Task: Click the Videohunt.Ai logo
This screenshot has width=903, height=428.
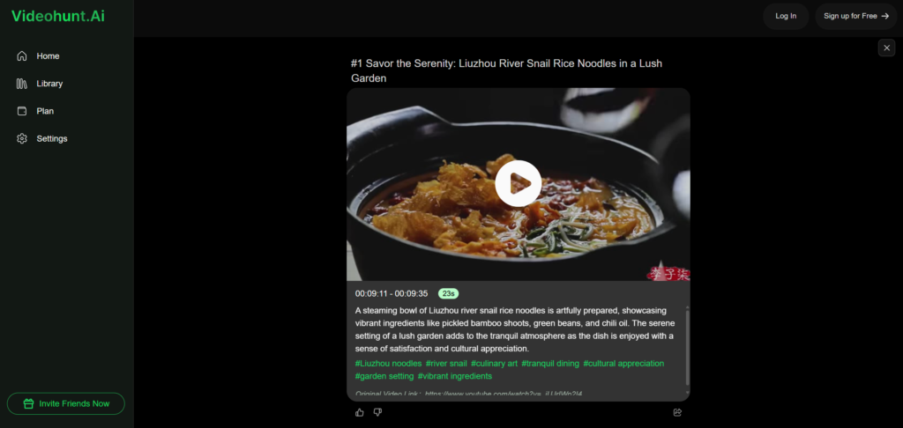Action: point(58,16)
